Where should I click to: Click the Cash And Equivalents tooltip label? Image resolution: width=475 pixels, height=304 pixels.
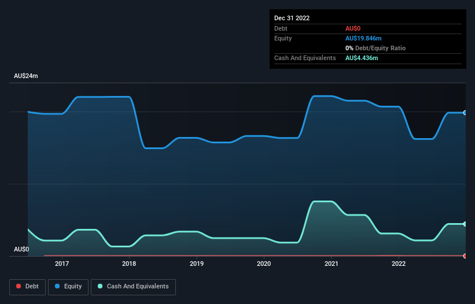click(x=305, y=58)
